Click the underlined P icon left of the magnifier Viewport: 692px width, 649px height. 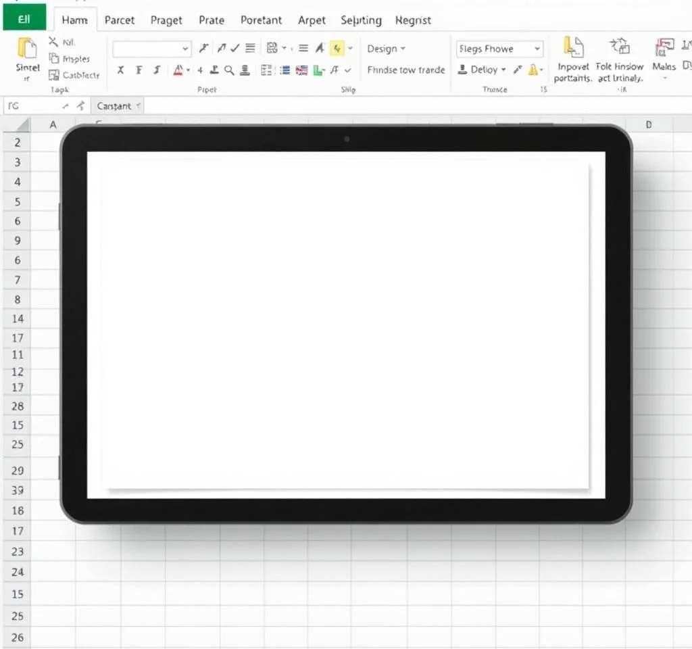pos(214,70)
